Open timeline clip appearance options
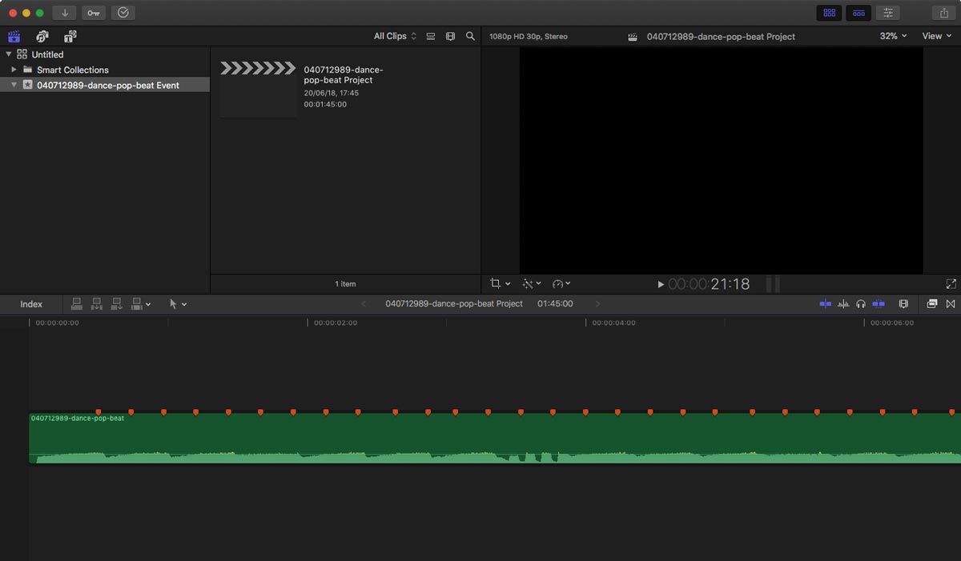961x561 pixels. (903, 304)
